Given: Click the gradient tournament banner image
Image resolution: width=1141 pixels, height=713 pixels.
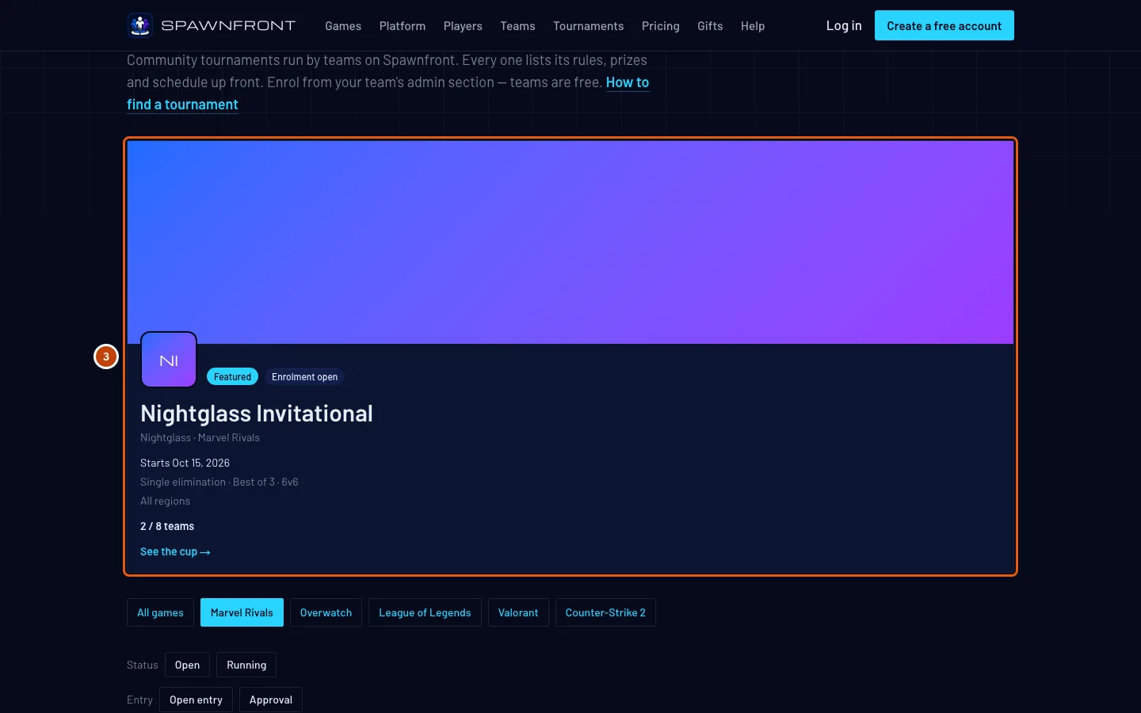Looking at the screenshot, I should [x=570, y=242].
